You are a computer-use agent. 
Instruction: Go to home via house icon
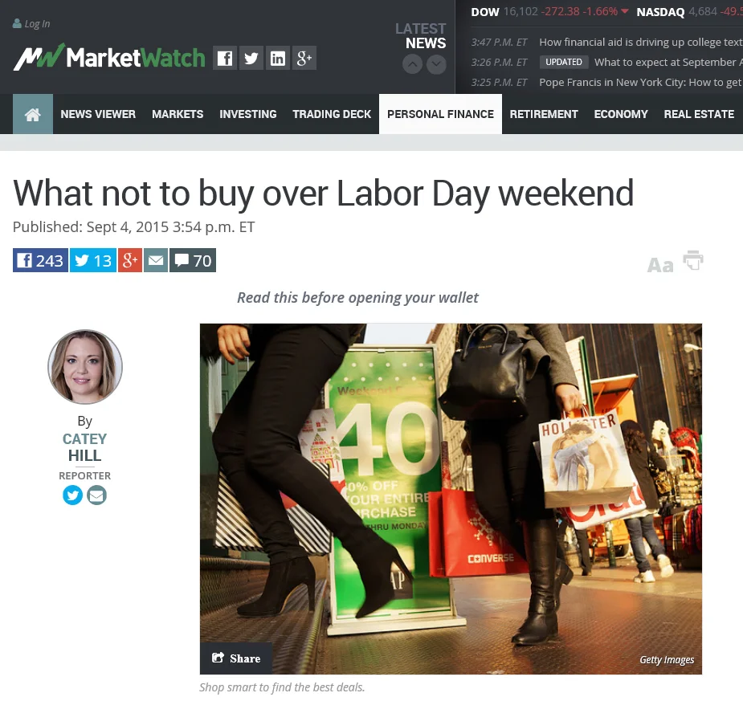pos(33,114)
